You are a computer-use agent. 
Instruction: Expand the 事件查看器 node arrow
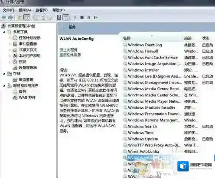pyautogui.click(x=10, y=44)
